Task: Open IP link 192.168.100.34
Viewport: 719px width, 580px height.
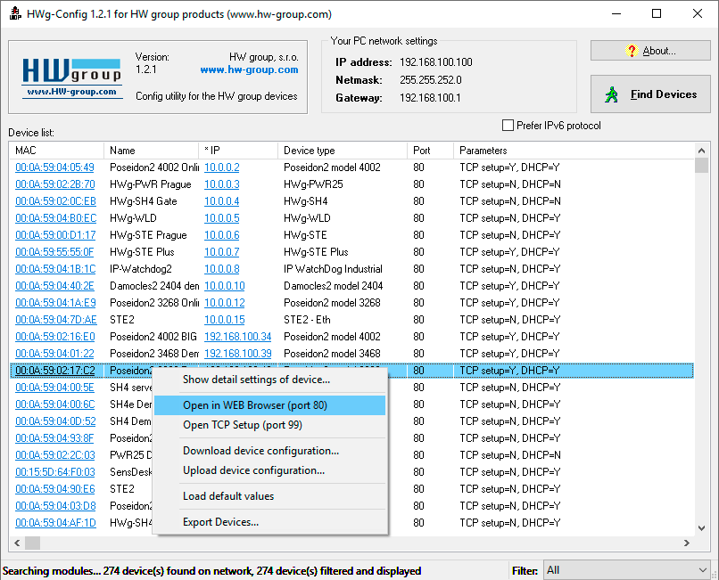Action: (238, 337)
